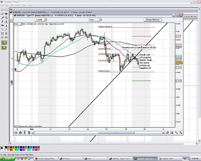Switch to the ITCharts taskbar button
Viewport: 201px width, 161px height.
70,159
